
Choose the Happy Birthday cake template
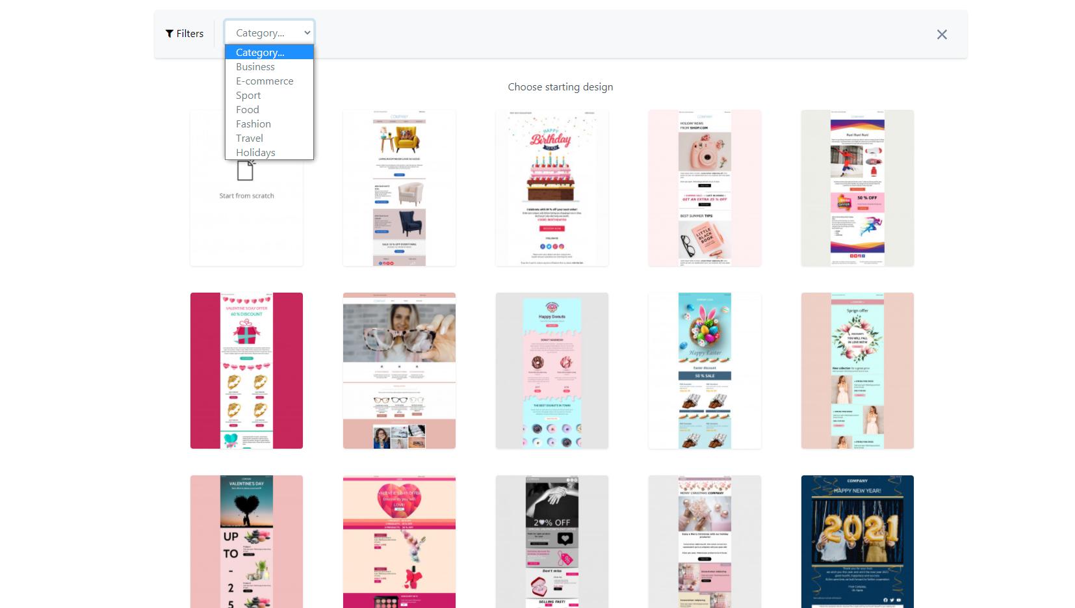[552, 188]
